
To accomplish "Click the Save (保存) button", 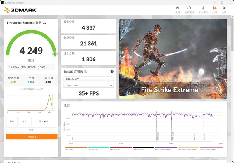I will 25,122.
